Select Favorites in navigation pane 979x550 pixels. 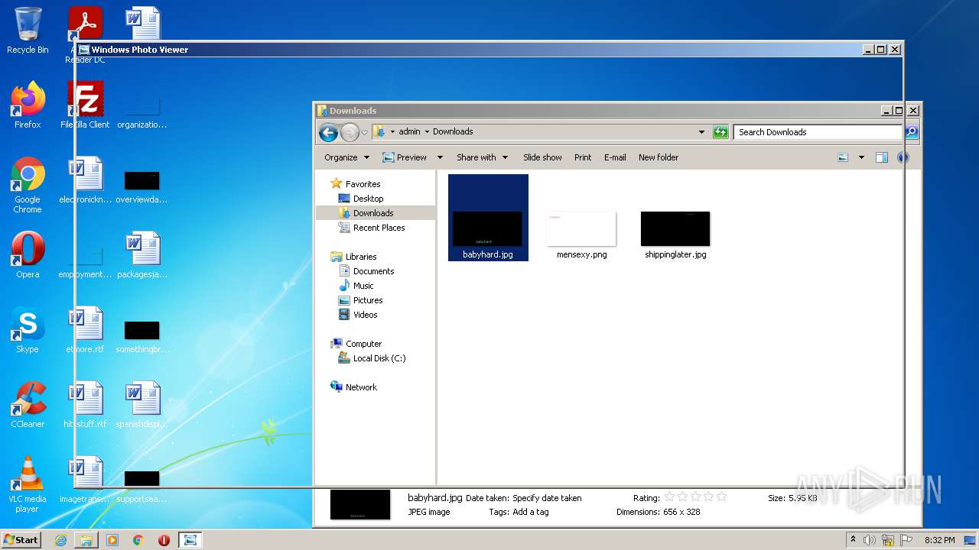[363, 184]
